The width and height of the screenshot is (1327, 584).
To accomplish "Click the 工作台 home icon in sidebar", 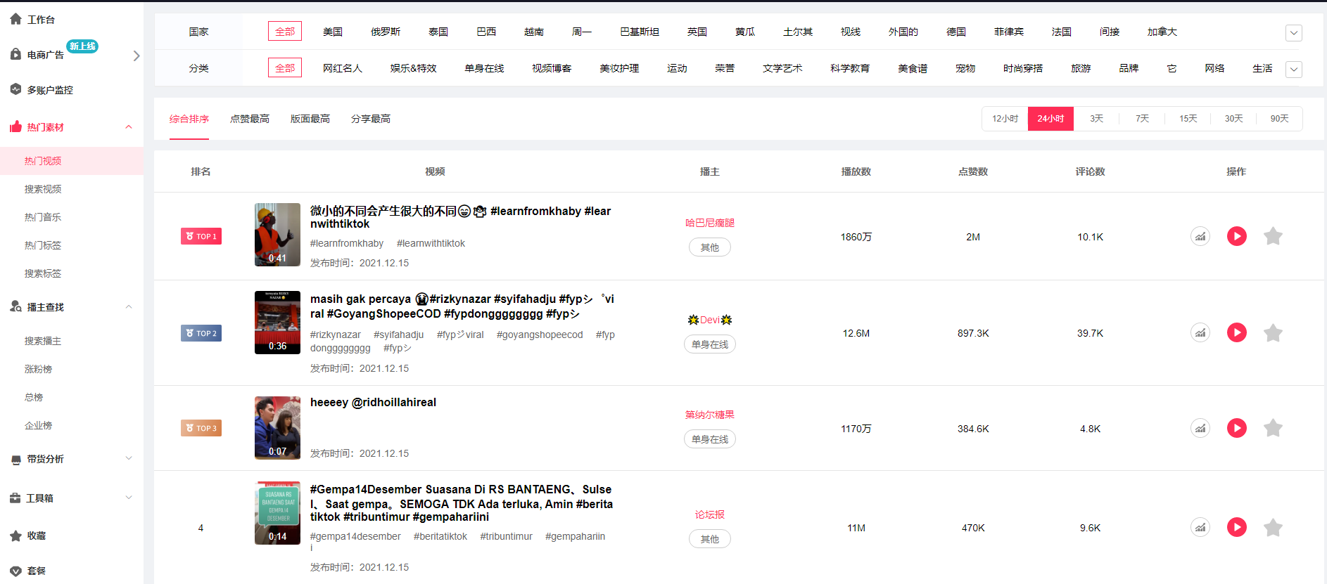I will (15, 19).
